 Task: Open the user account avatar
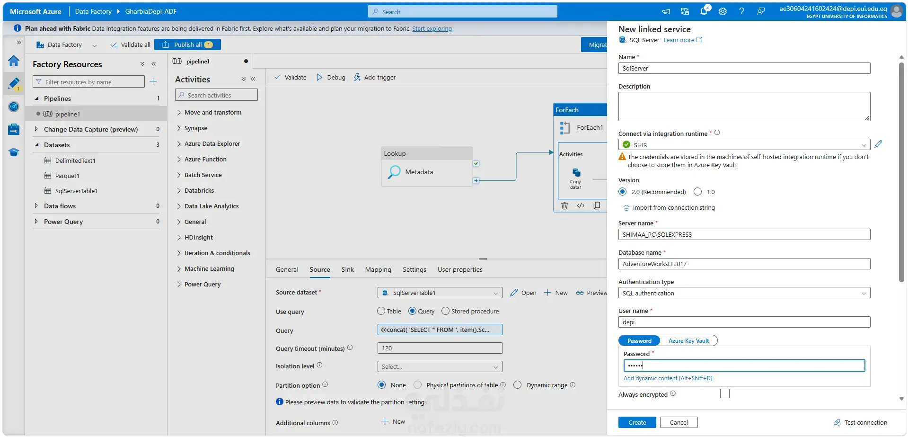[896, 11]
